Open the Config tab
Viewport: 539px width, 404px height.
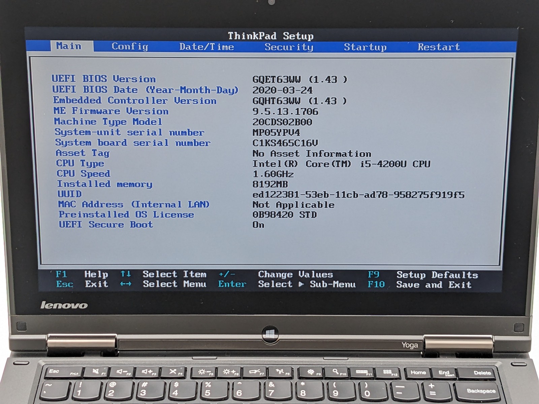130,46
